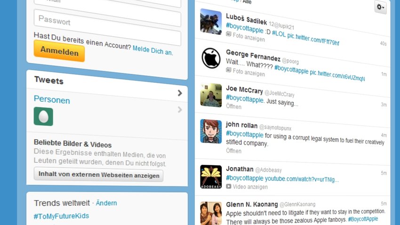Click the @saynotopunx username
Viewport: 400px width, 225px height.
275,127
